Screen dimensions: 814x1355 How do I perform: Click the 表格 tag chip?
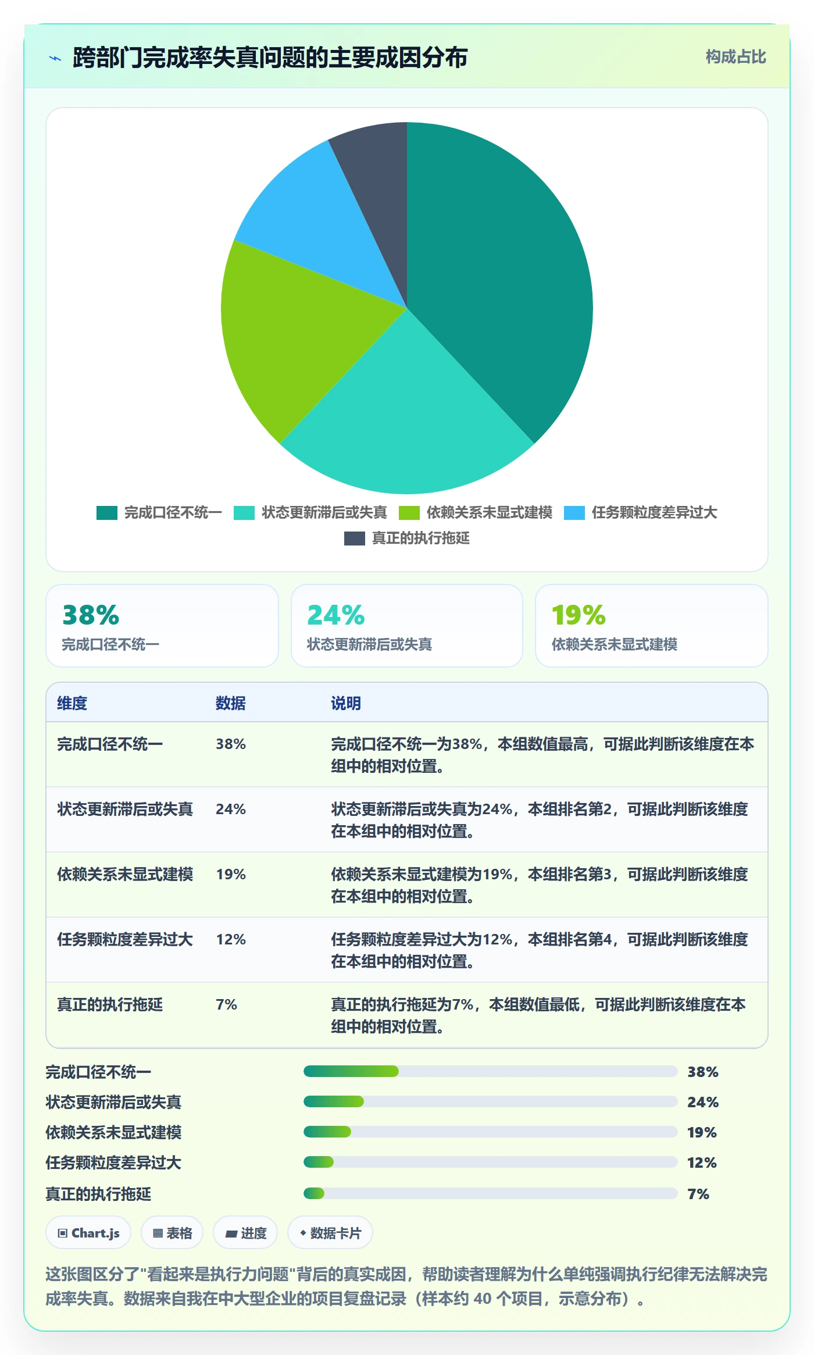coord(172,1232)
